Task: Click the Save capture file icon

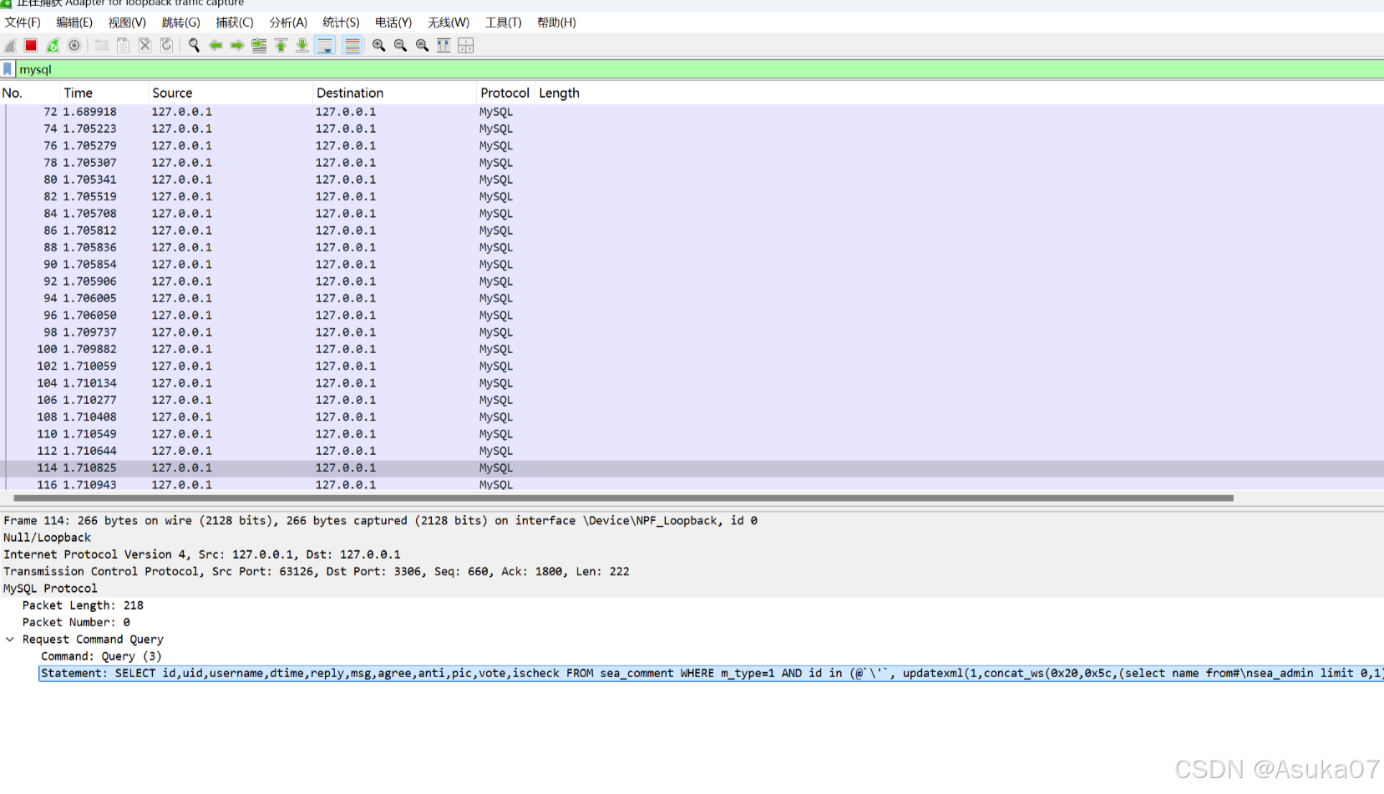Action: click(x=123, y=45)
